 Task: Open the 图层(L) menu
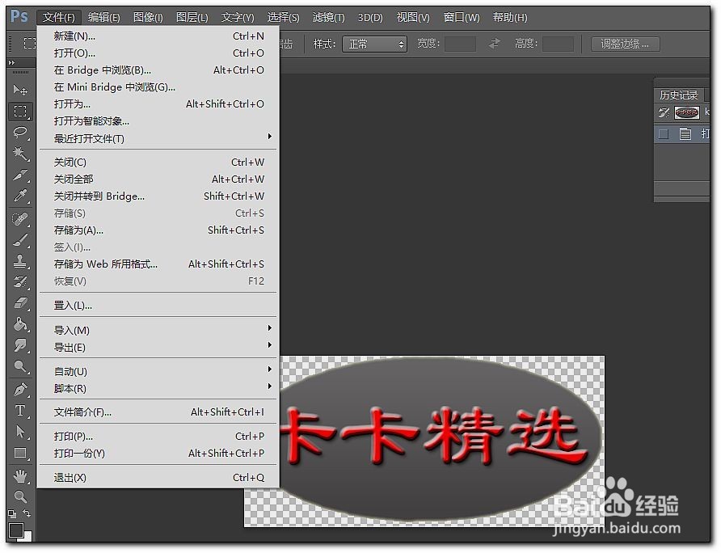click(192, 18)
